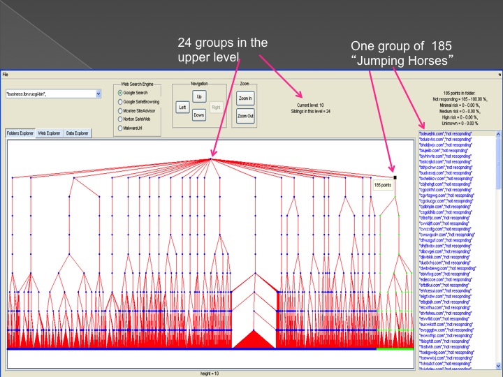Click the root node of the tree
This screenshot has height=377, width=503.
pyautogui.click(x=211, y=158)
